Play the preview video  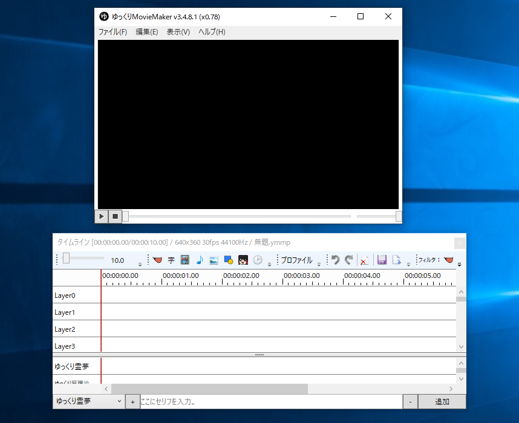click(101, 216)
